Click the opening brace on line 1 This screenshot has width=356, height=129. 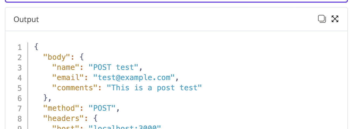36,47
